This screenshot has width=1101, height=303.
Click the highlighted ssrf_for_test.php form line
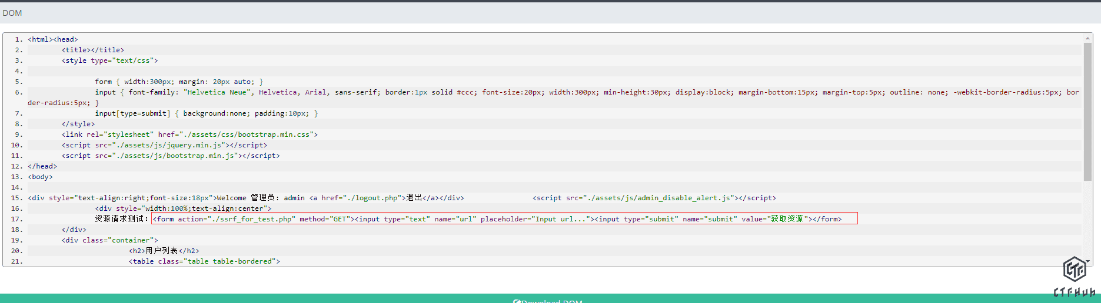tap(504, 219)
